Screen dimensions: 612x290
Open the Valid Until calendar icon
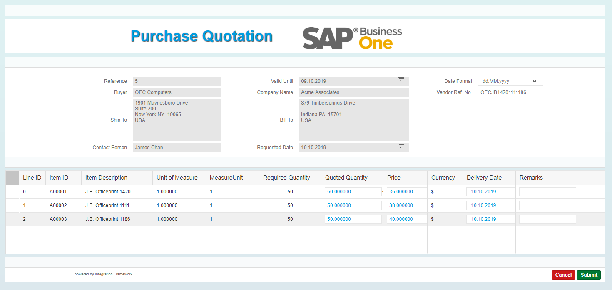click(401, 81)
